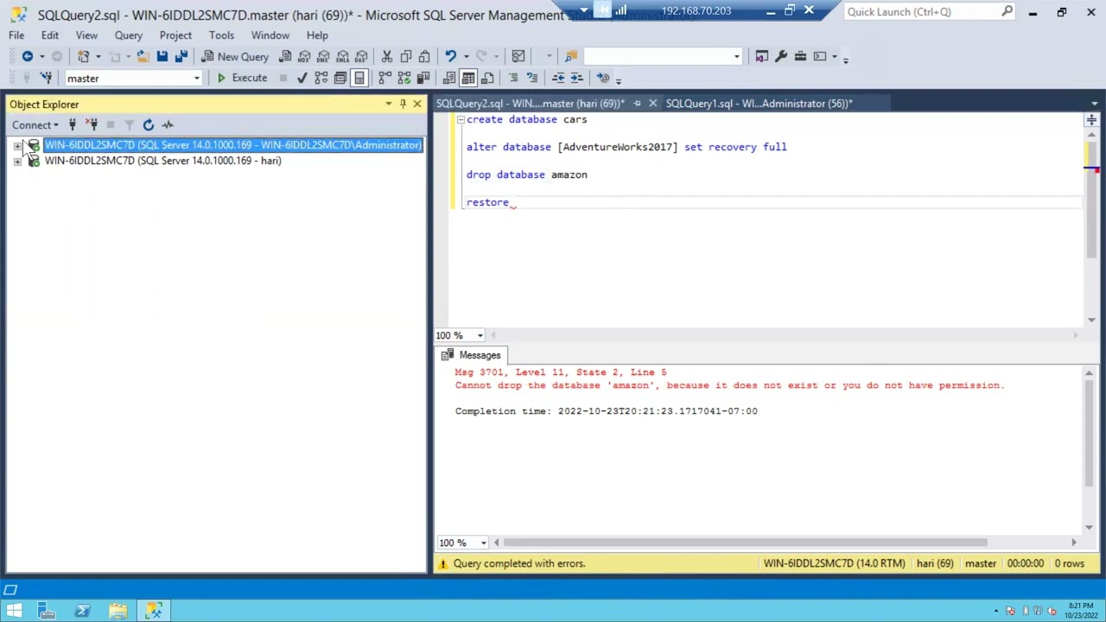Click the Save All icon

coord(181,56)
